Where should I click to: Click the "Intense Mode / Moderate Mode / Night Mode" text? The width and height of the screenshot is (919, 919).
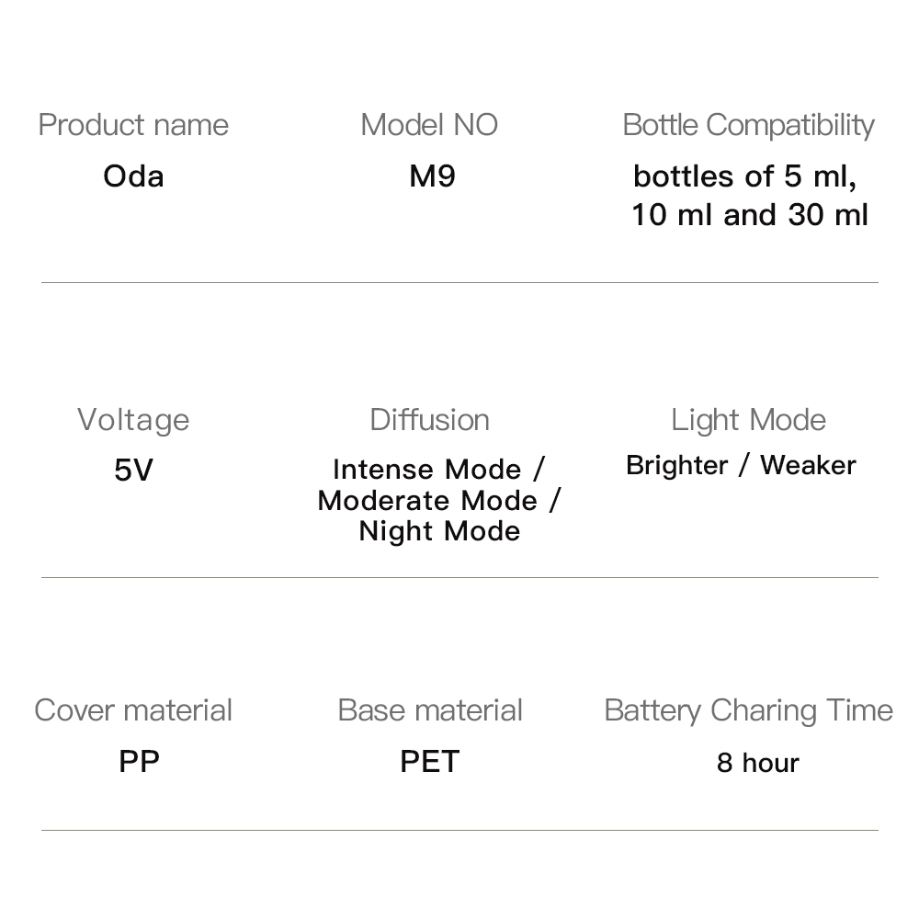pyautogui.click(x=438, y=500)
